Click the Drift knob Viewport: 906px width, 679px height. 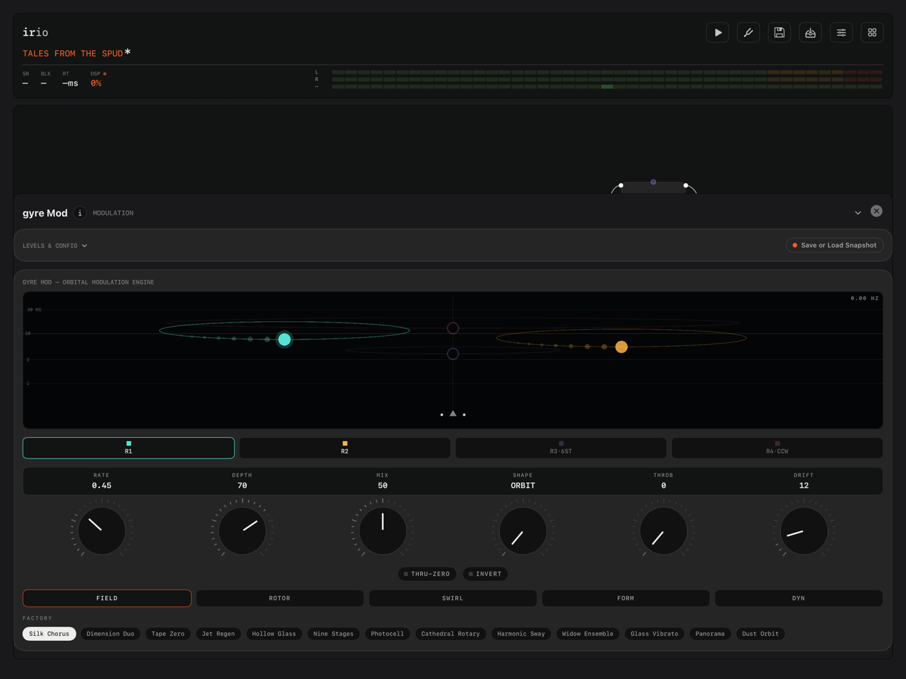pos(804,530)
